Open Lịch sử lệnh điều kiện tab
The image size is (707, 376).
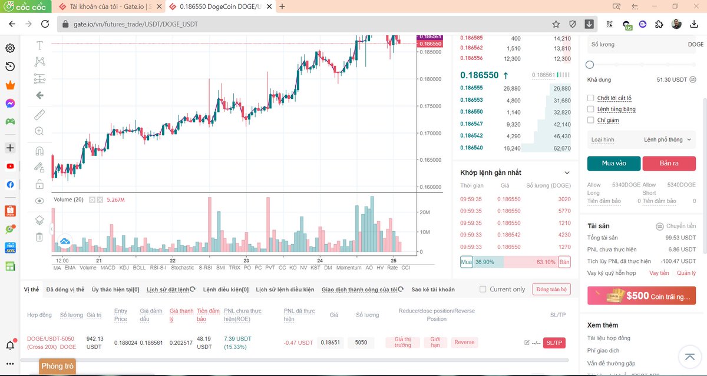tap(285, 290)
